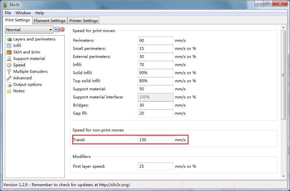This screenshot has height=191, width=290.
Task: Click the Gap fill speed field
Action: pos(156,113)
